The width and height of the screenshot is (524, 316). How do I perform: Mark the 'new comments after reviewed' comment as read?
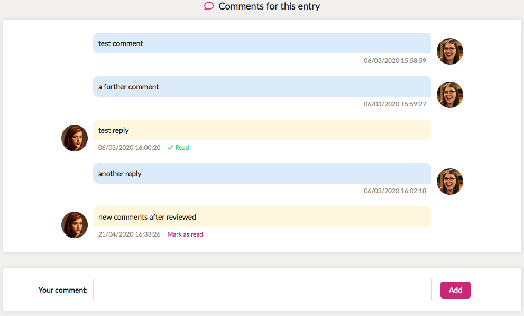click(x=185, y=234)
